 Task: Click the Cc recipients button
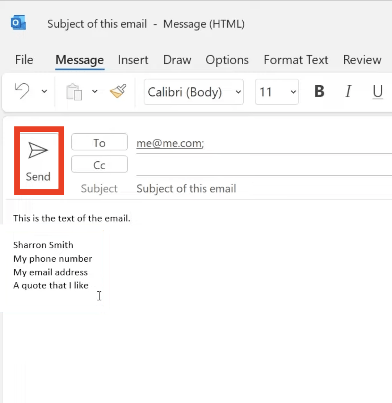[100, 164]
